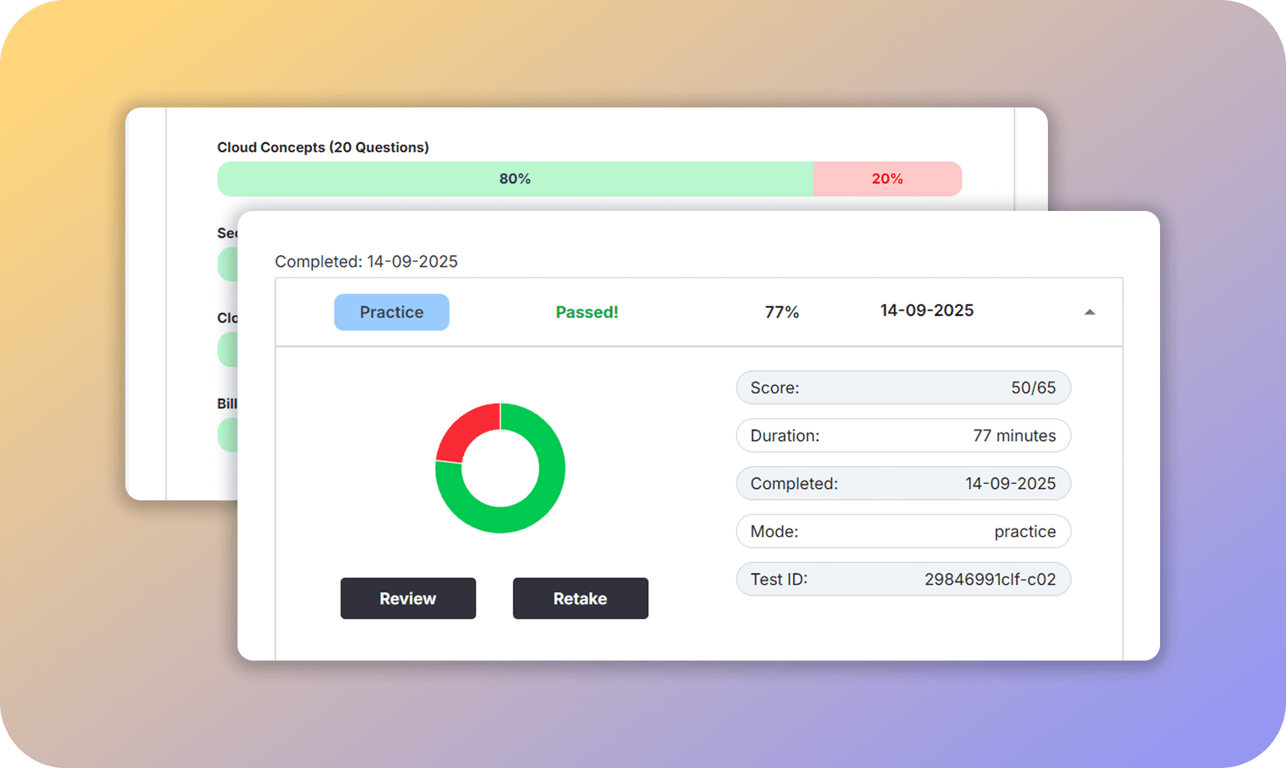
Task: Select the Mode practice field
Action: click(903, 531)
